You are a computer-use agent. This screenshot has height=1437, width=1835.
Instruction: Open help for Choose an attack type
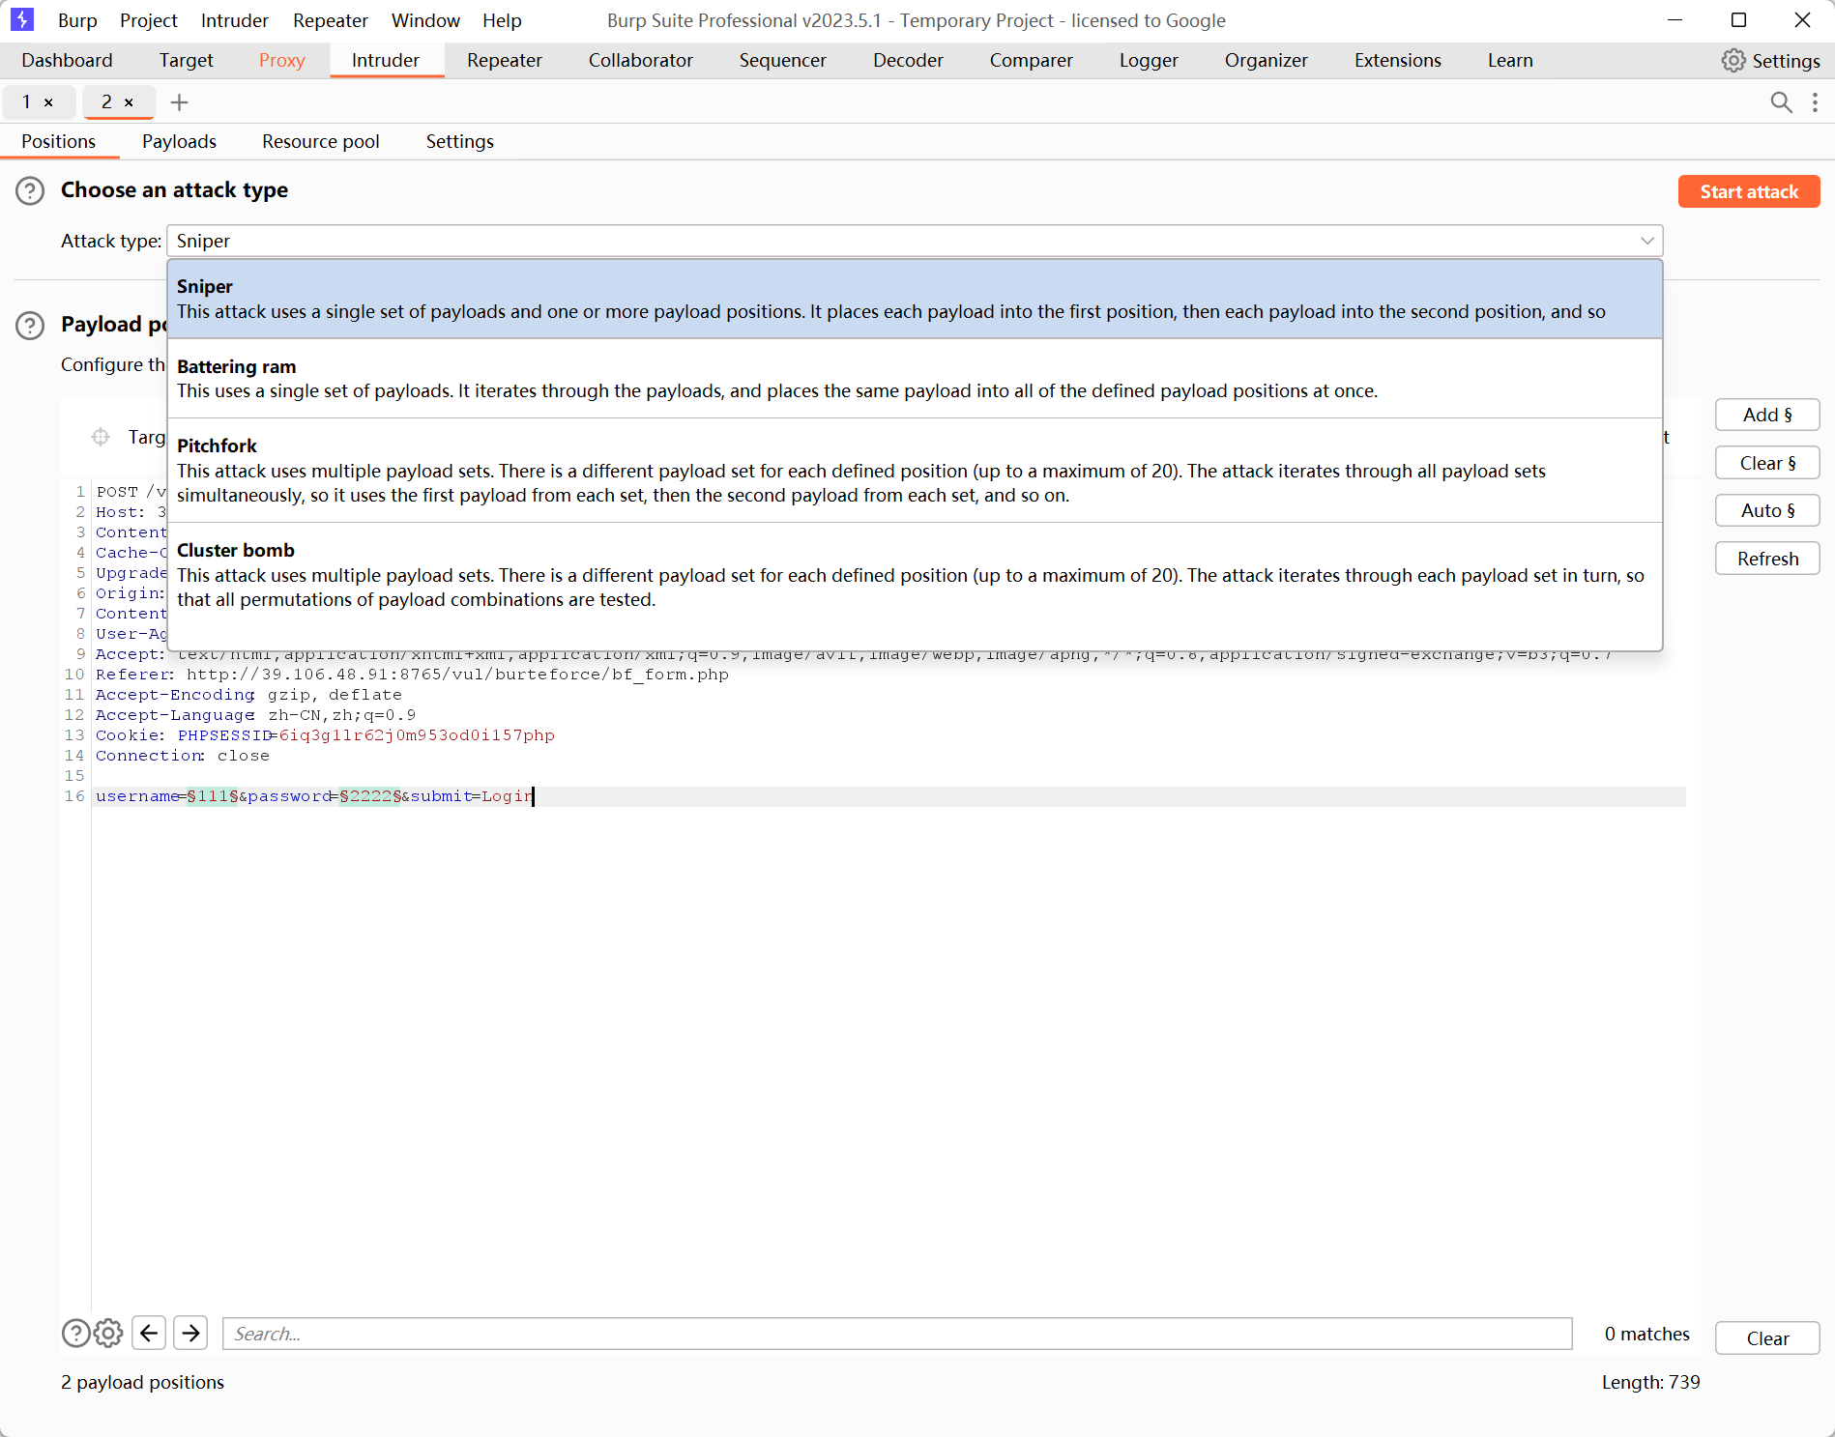click(x=30, y=190)
